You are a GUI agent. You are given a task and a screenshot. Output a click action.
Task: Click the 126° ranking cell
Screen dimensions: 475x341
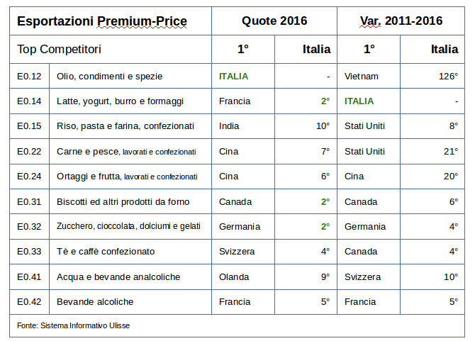[x=432, y=76]
